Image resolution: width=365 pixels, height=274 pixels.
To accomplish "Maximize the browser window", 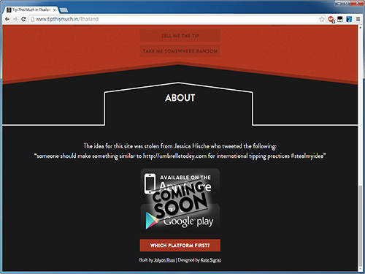I will pyautogui.click(x=347, y=3).
